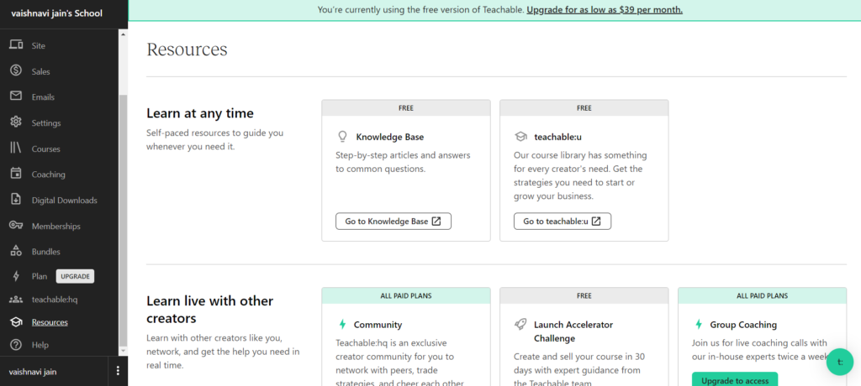The height and width of the screenshot is (386, 861).
Task: Click the teachable:hq people icon
Action: (x=16, y=300)
